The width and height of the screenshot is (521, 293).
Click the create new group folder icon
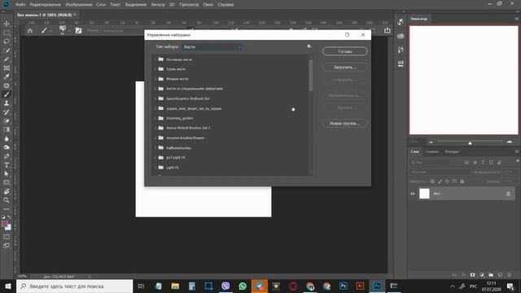[x=491, y=275]
